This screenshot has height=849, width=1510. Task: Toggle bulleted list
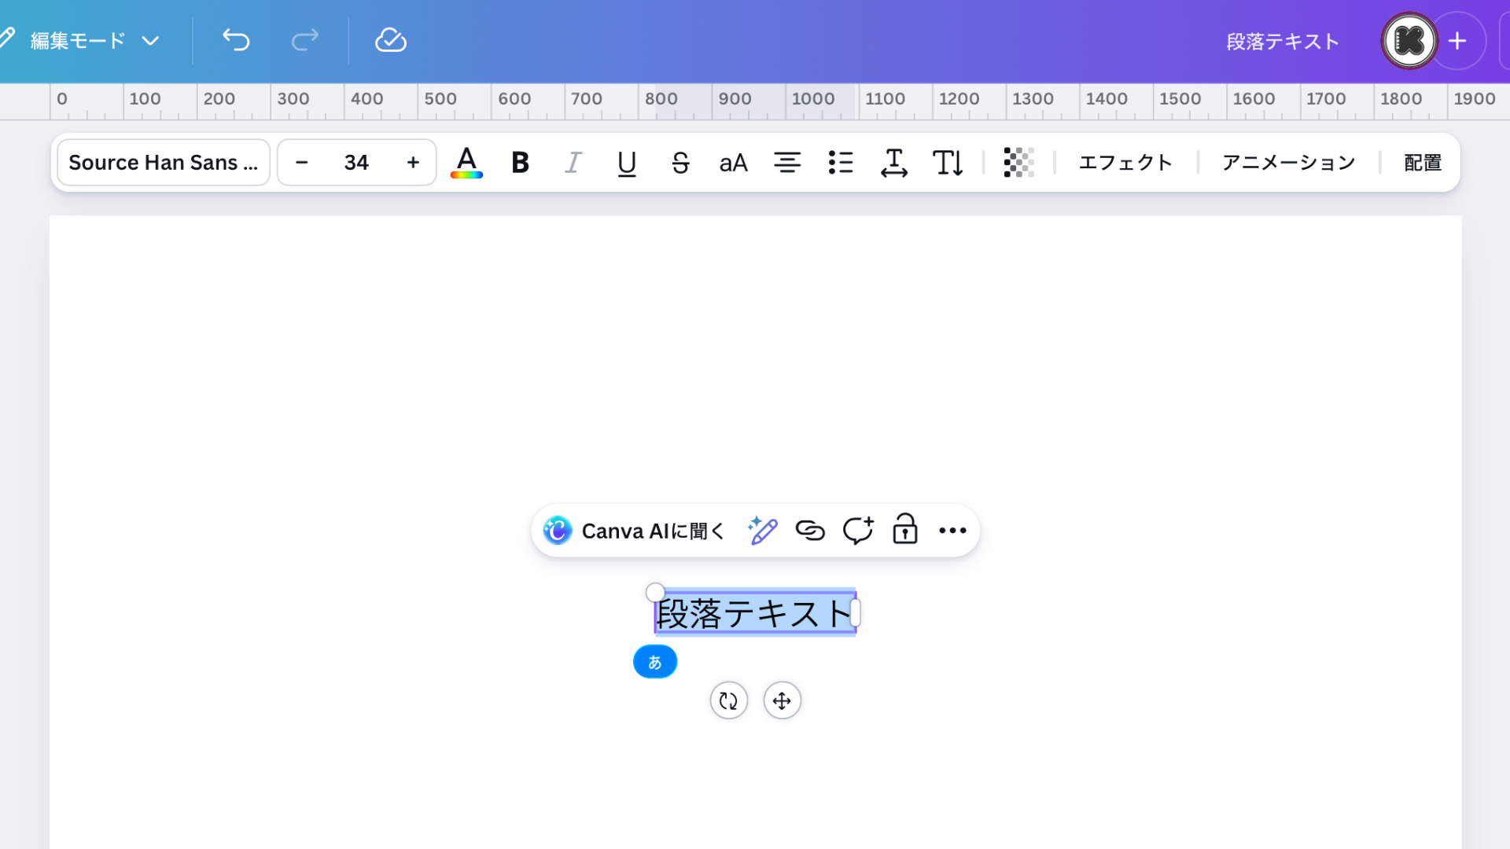click(x=841, y=163)
